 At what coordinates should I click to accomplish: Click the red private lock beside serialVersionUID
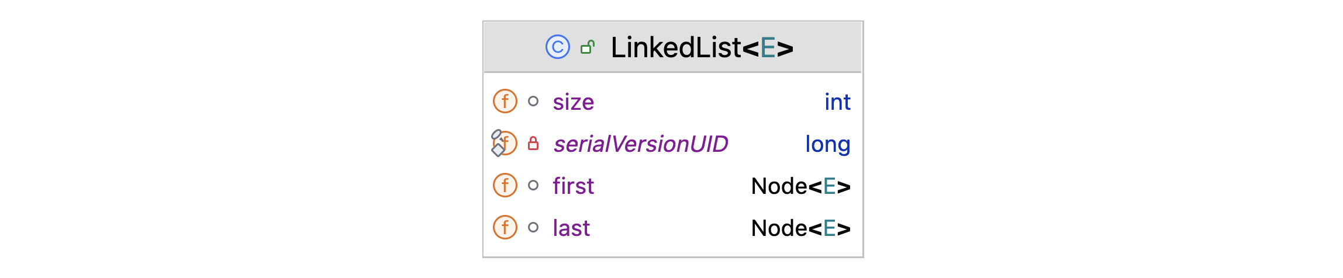coord(533,144)
